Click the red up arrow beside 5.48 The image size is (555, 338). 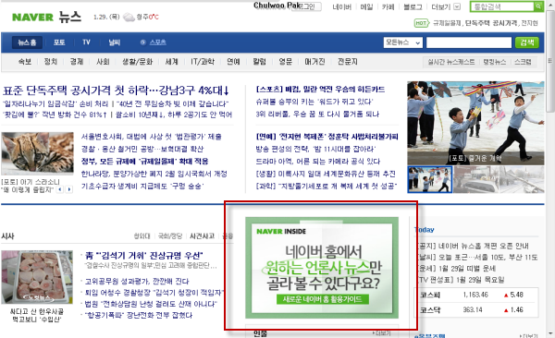506,296
